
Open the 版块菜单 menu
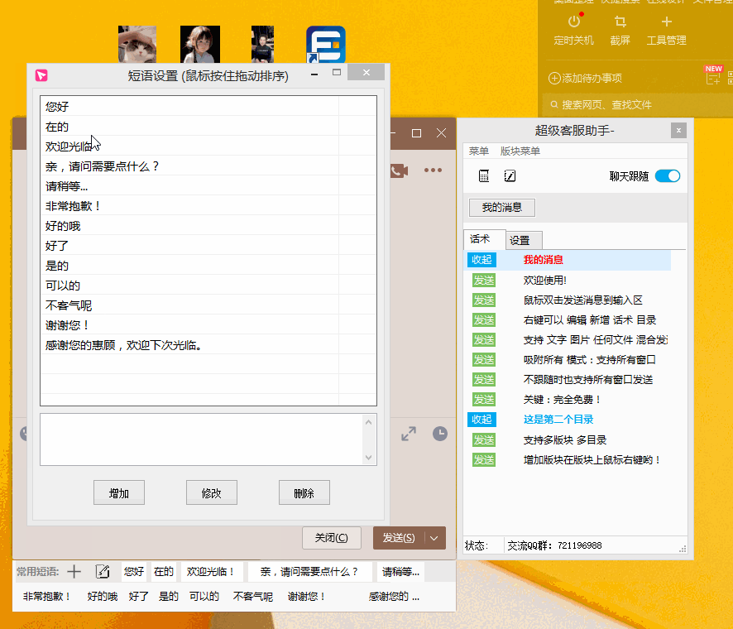520,151
